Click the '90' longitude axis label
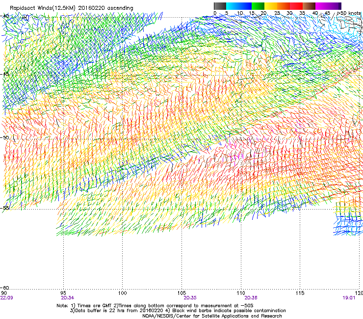The width and height of the screenshot is (363, 319). pyautogui.click(x=4, y=293)
